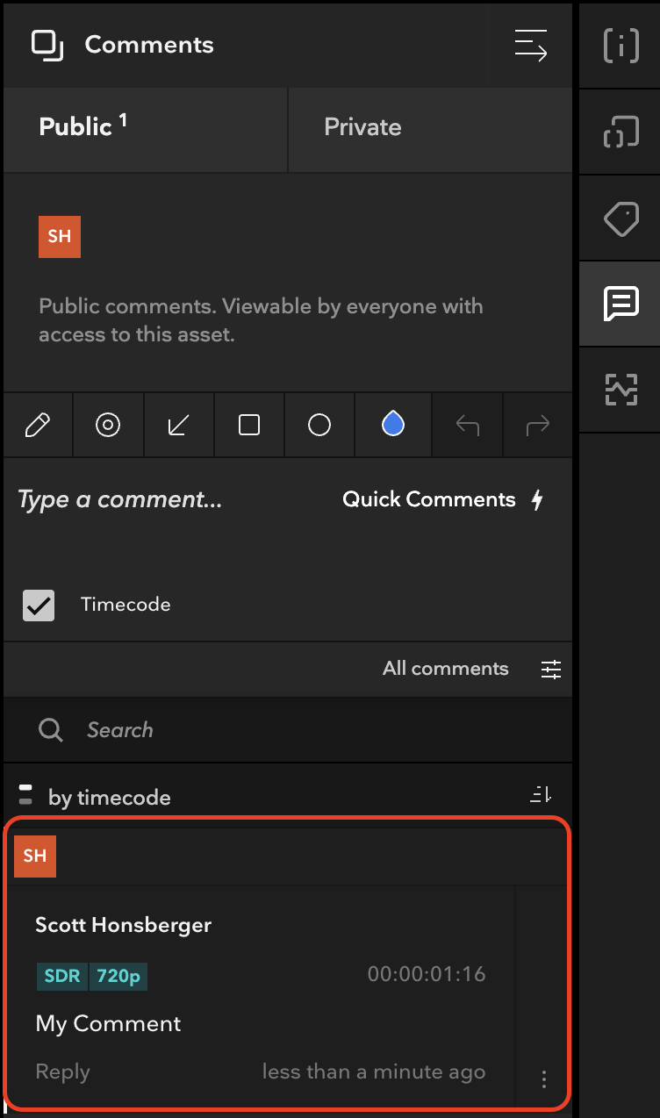Select the pencil freehand drawing tool
Screen dimensions: 660x1118
[38, 426]
